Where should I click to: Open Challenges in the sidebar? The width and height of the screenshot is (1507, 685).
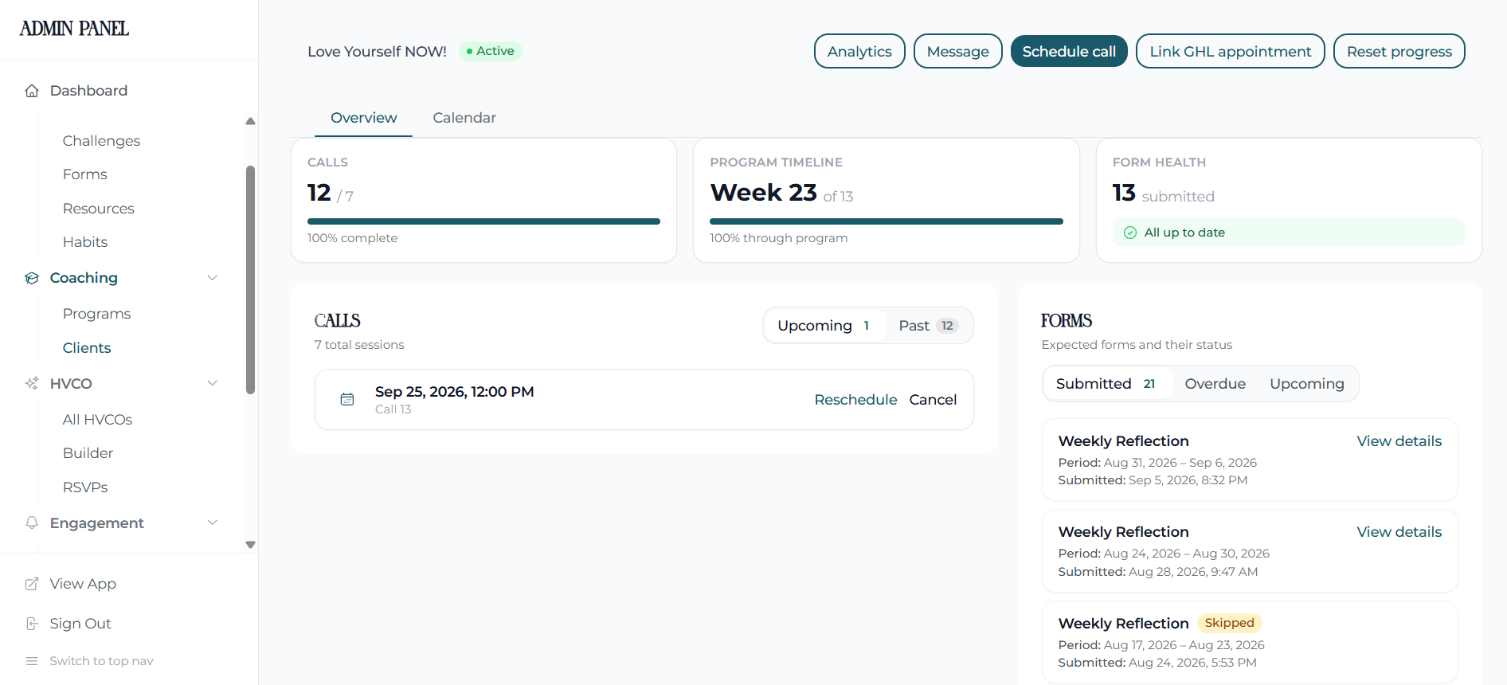[x=101, y=141]
